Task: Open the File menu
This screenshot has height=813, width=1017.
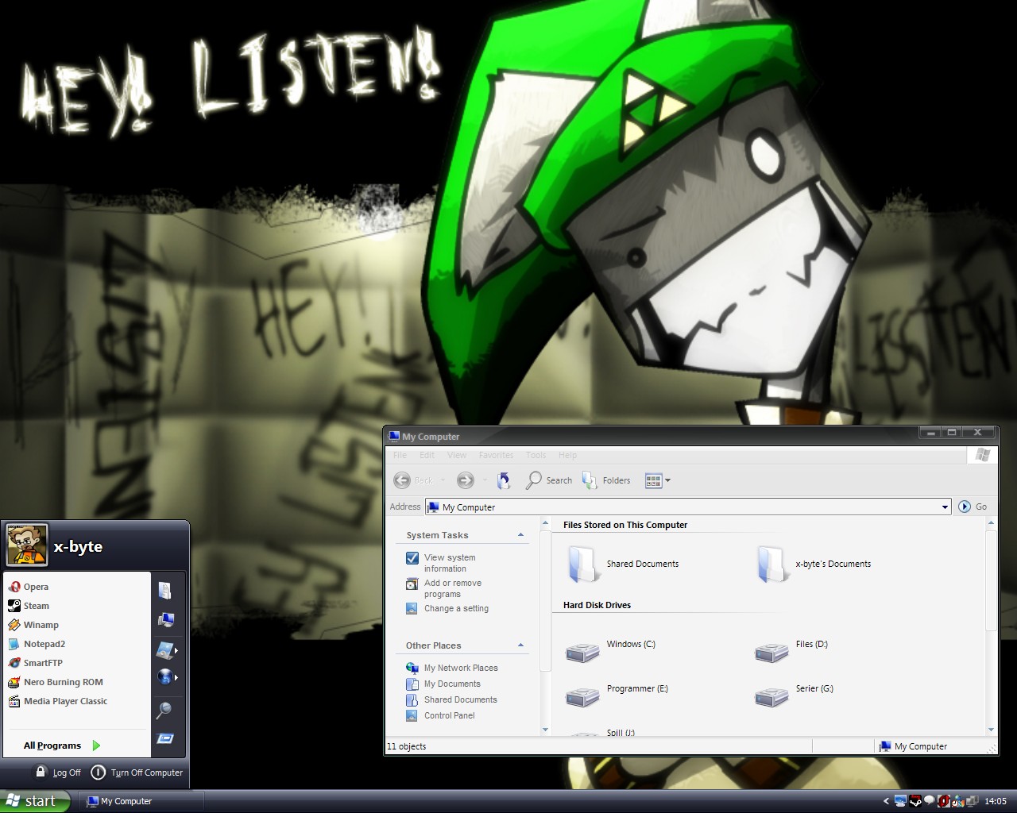Action: tap(400, 455)
